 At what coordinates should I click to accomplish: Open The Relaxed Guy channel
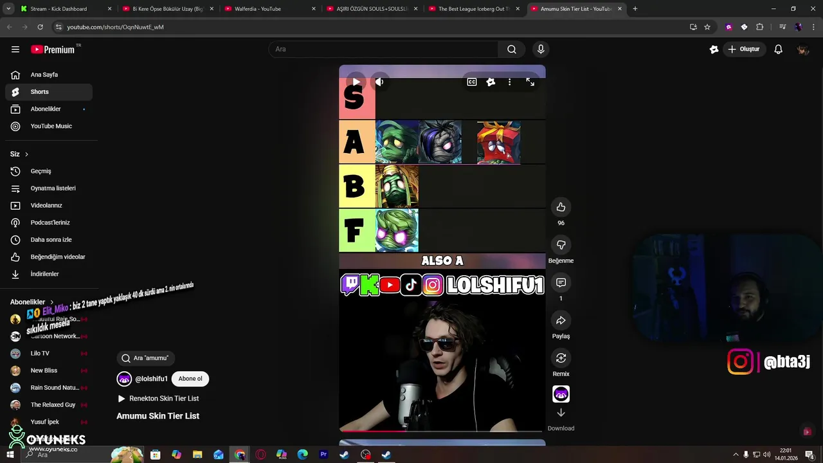[x=49, y=404]
